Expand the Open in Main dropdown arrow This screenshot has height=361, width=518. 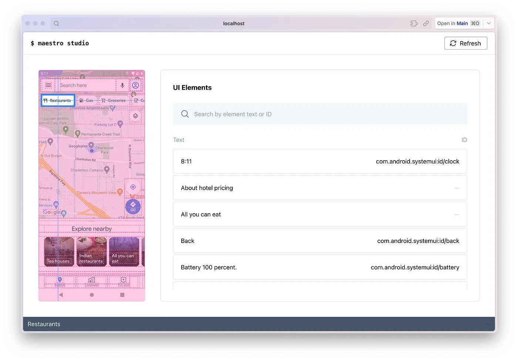[489, 23]
